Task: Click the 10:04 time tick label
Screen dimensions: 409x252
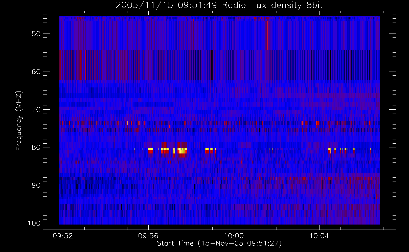Action: (x=319, y=236)
